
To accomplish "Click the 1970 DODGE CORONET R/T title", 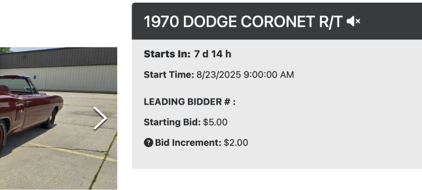I will [x=243, y=22].
